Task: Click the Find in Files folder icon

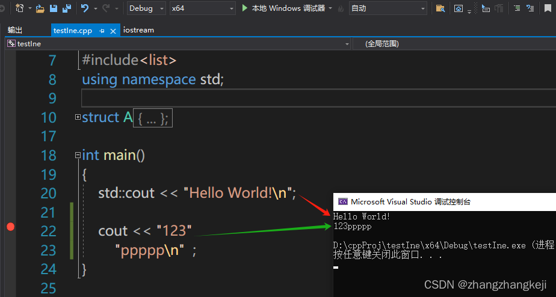Action: [x=440, y=8]
